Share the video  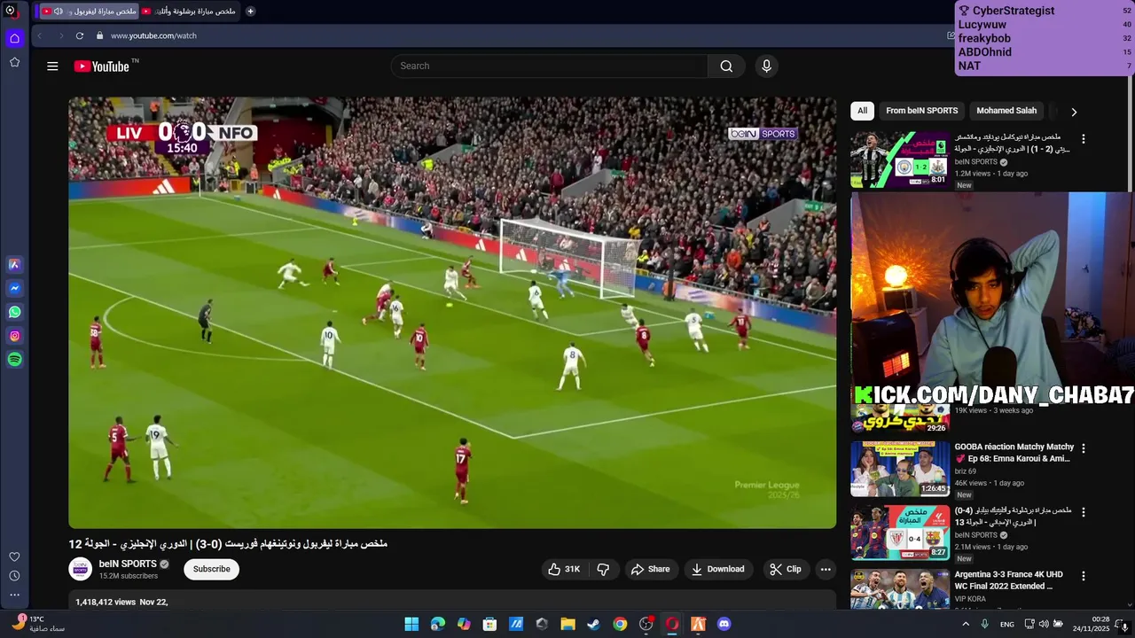(650, 569)
